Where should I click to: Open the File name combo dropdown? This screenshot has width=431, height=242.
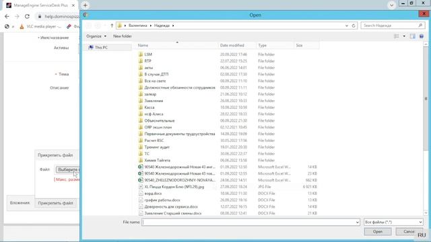tap(358, 223)
